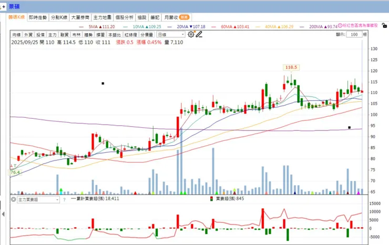389x245 pixels.
Task: Click the pink info icon beside notice text
Action: (x=340, y=26)
